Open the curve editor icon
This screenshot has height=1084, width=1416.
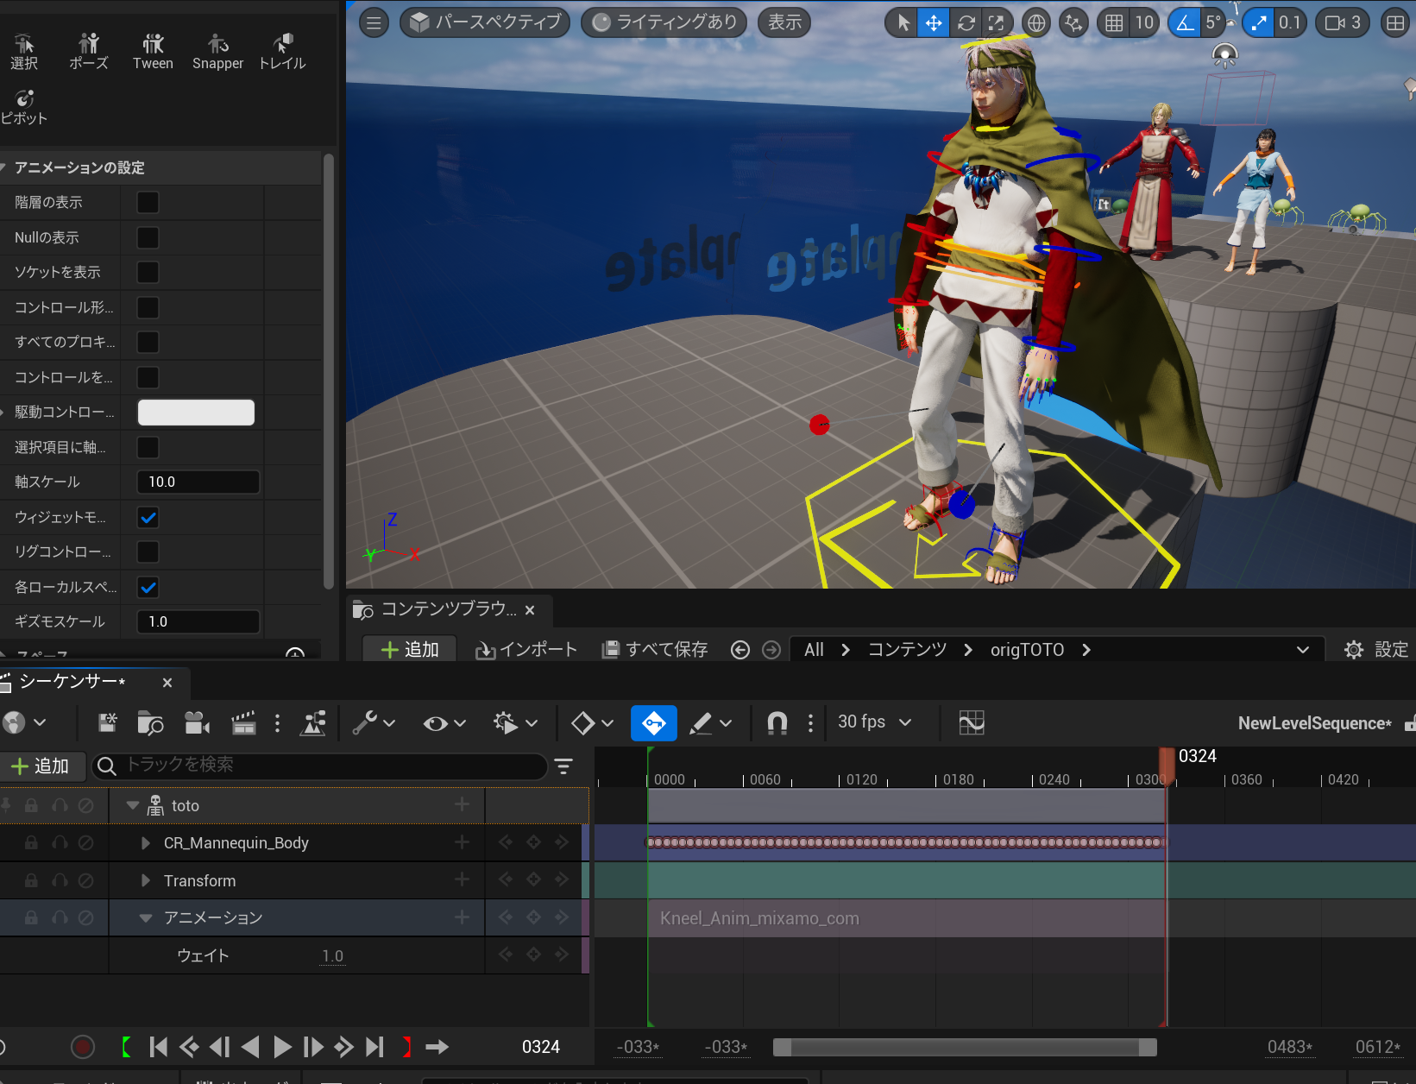[971, 723]
